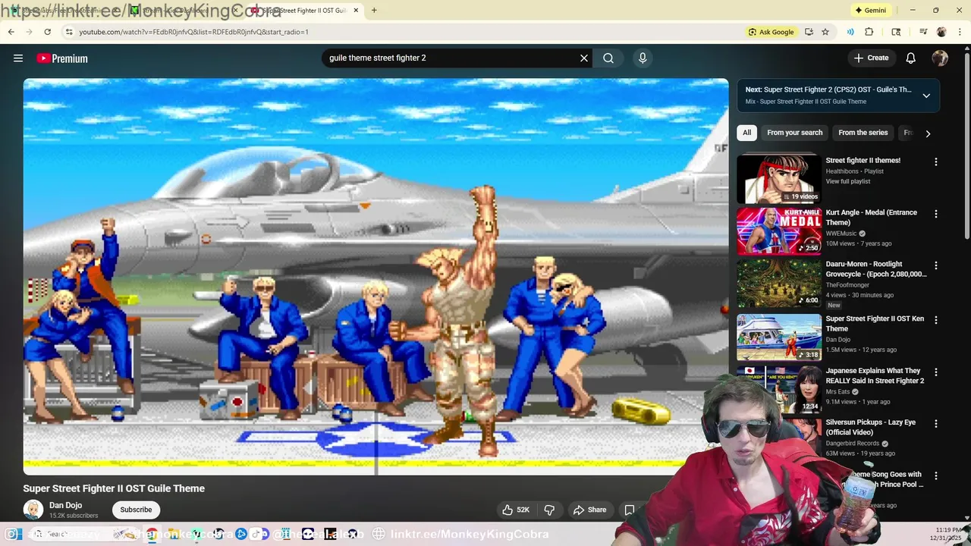The width and height of the screenshot is (971, 546).
Task: Open more options for Lazy Eye video
Action: [x=936, y=423]
